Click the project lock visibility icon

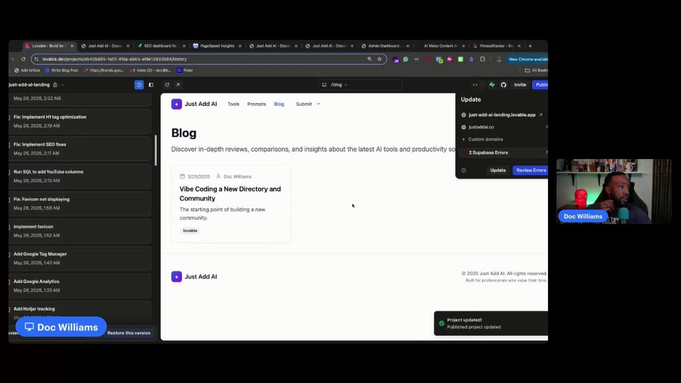[55, 85]
